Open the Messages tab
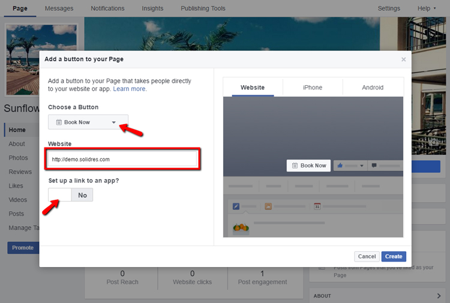The width and height of the screenshot is (450, 303). click(59, 8)
